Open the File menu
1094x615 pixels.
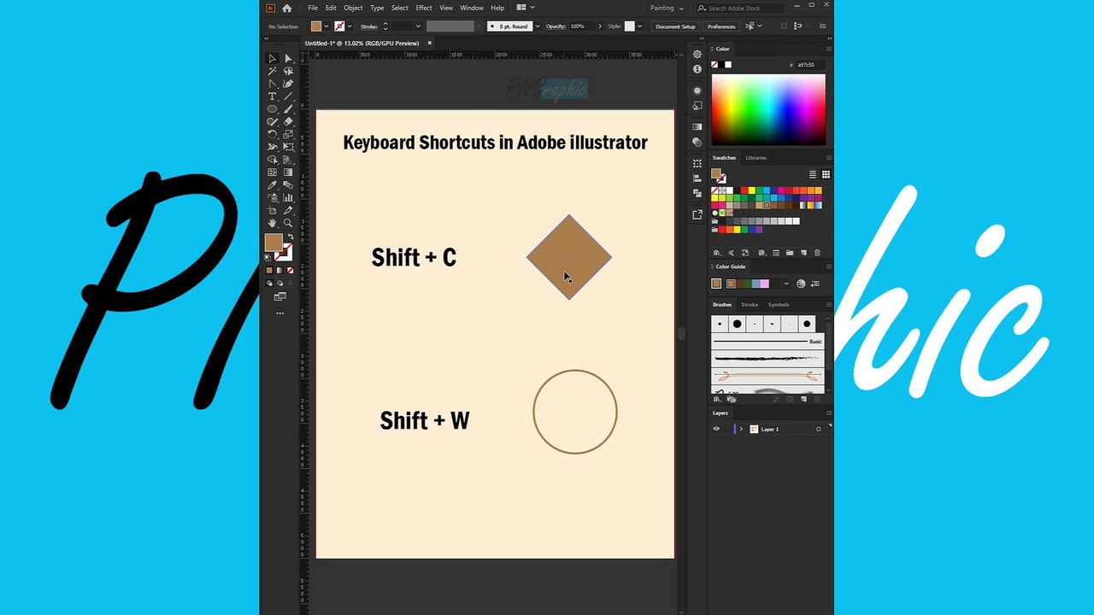[x=313, y=8]
